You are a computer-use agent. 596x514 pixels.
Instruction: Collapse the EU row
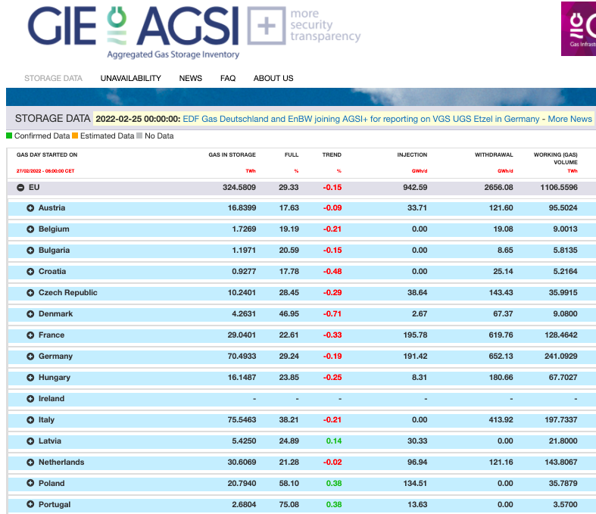point(20,188)
